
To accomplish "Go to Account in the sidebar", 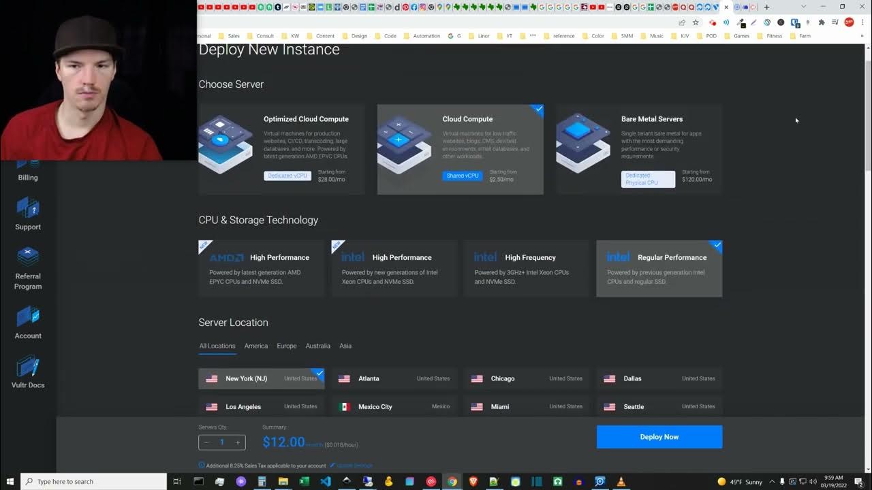I will 28,323.
